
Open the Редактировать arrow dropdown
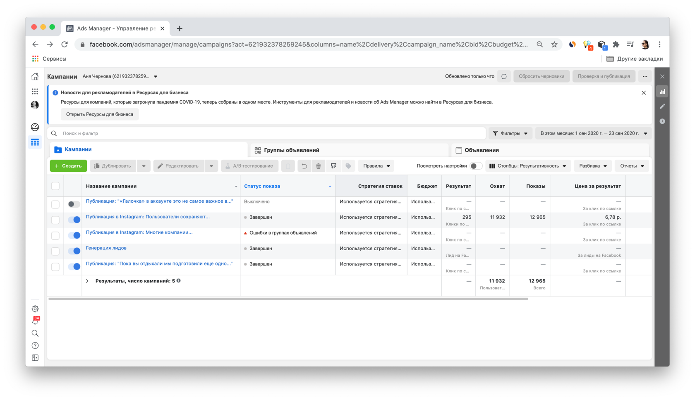click(x=211, y=166)
